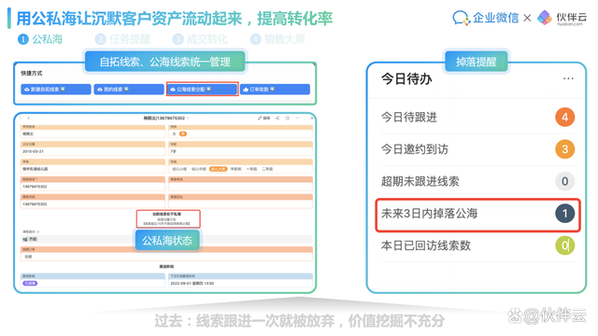Viewport: 598px width, 336px height.
Task: Open the 订单收款 shortcut button
Action: tap(276, 90)
